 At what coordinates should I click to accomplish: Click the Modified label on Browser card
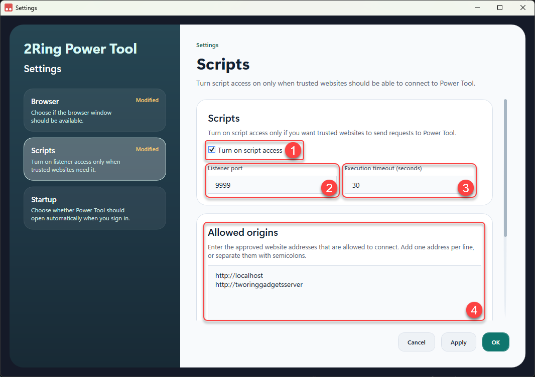click(147, 100)
